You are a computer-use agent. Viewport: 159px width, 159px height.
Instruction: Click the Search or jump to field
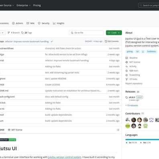pyautogui.click(x=149, y=5)
